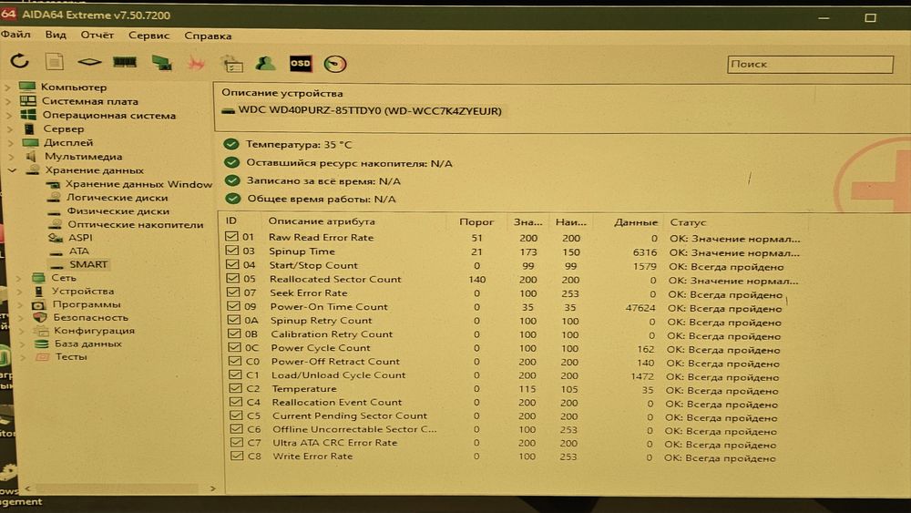Click the user contact toolbar icon
911x513 pixels.
click(x=265, y=63)
